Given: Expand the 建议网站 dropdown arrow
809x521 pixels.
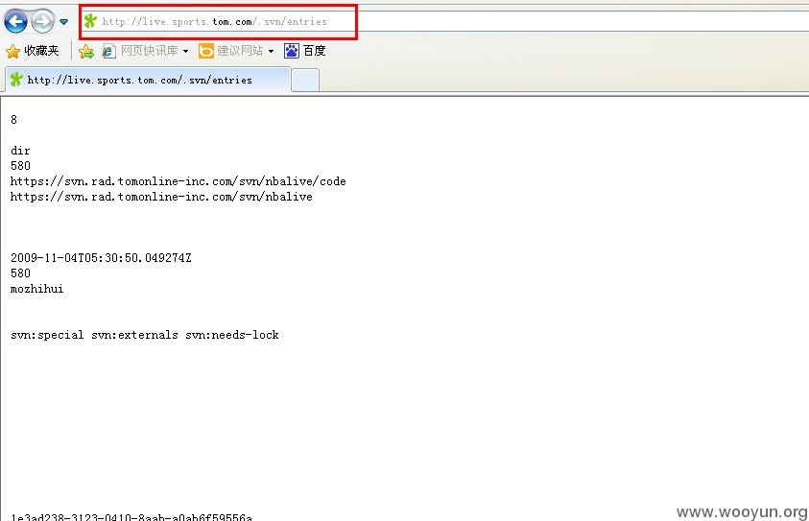Looking at the screenshot, I should (x=271, y=51).
